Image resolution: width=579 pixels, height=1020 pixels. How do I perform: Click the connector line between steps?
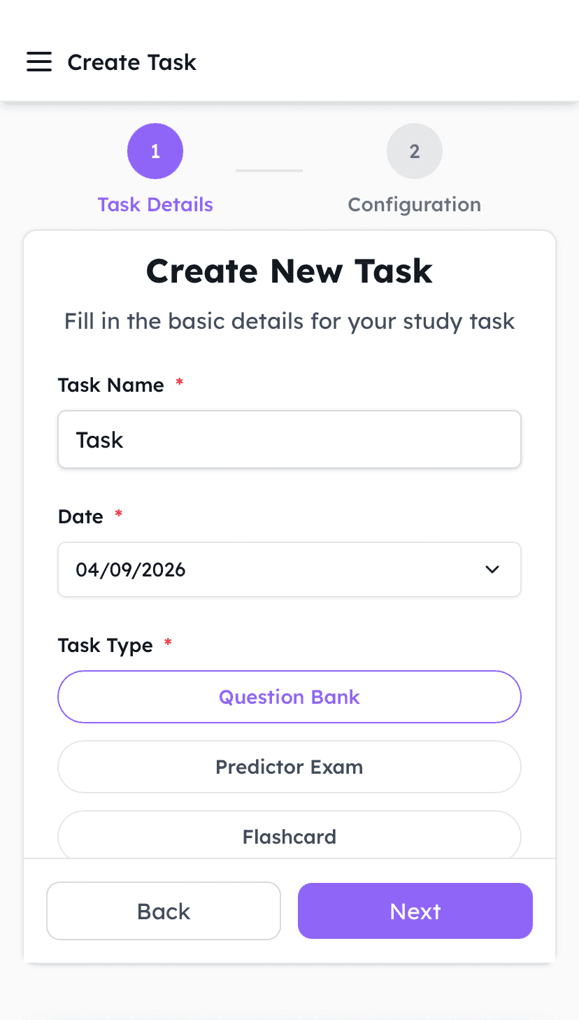point(269,170)
